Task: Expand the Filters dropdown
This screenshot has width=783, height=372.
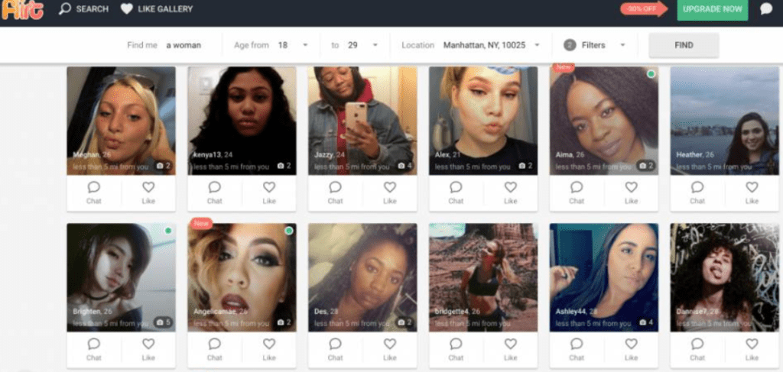Action: [595, 45]
